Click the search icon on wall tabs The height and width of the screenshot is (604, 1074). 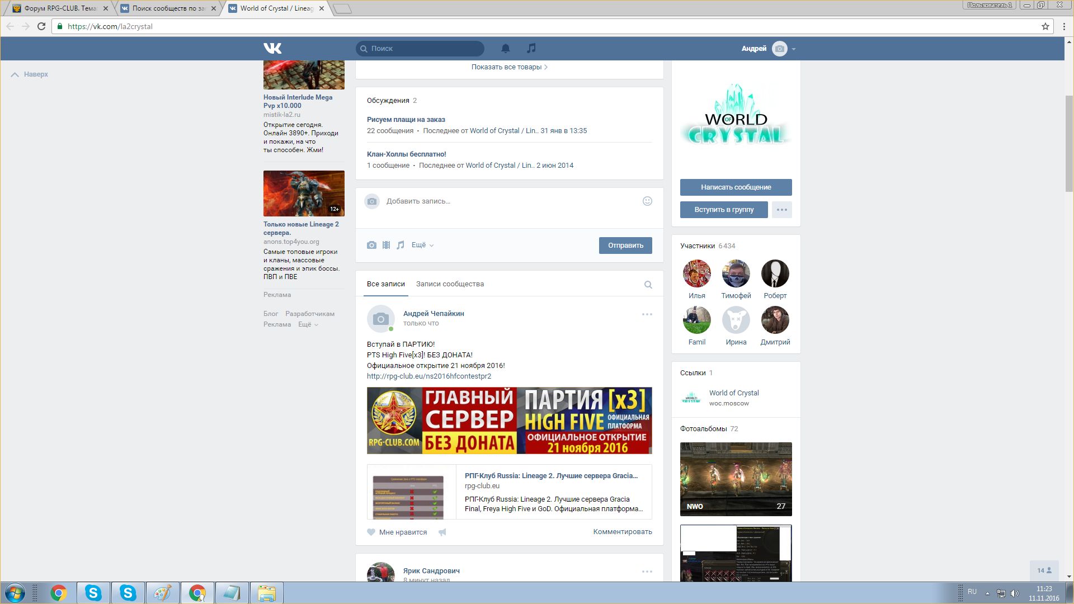[648, 285]
